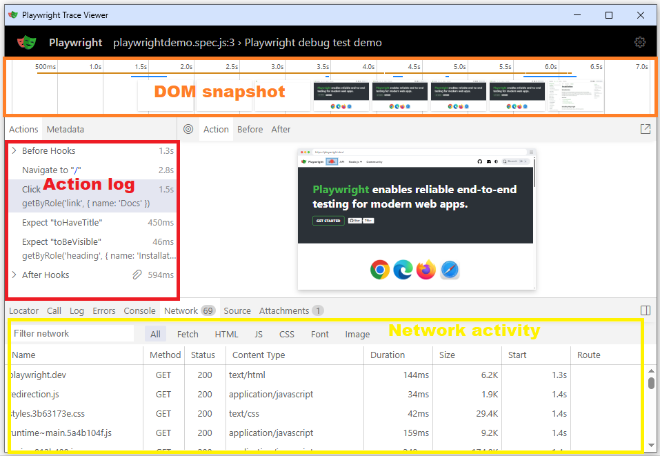Sort by Method column header
The height and width of the screenshot is (456, 660).
165,355
